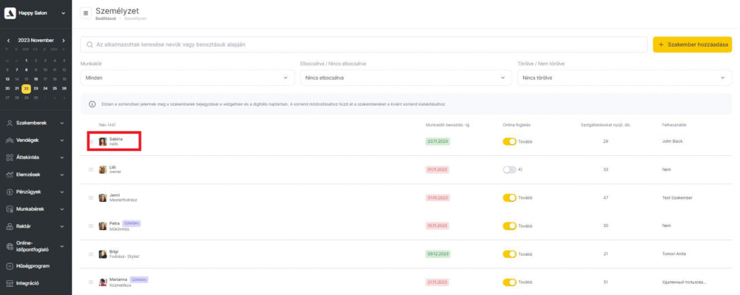
Task: Click the 31.10.2023 schedule date badge
Action: pos(437,198)
